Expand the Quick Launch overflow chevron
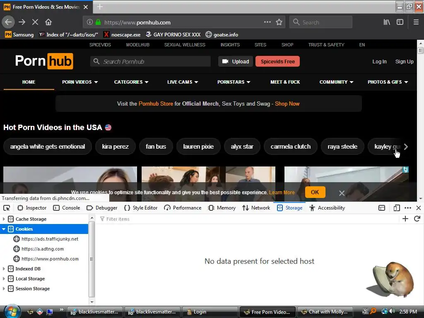Image resolution: width=424 pixels, height=318 pixels. click(x=61, y=309)
